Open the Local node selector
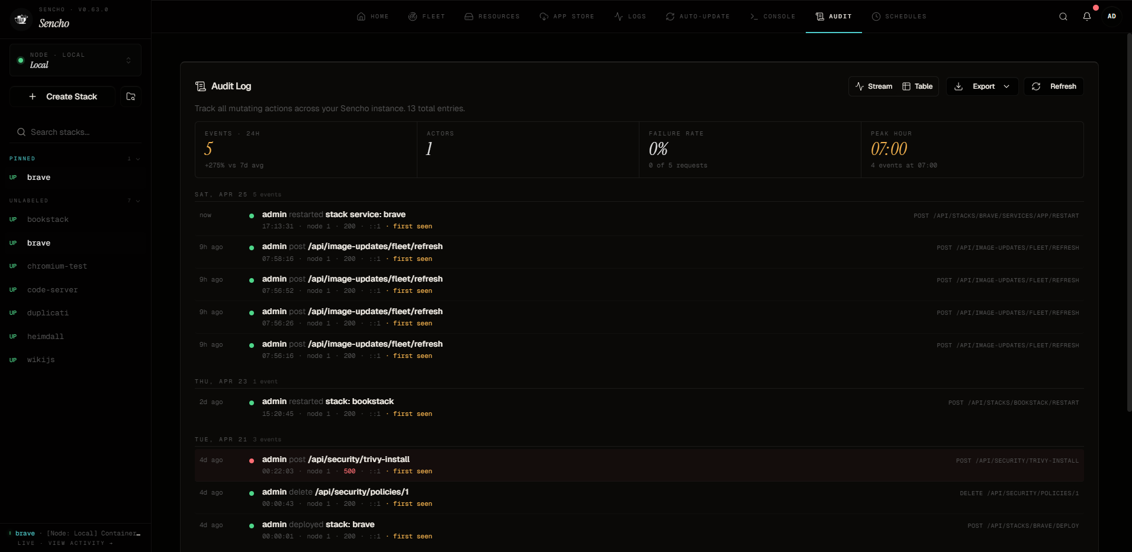1132x552 pixels. [75, 60]
